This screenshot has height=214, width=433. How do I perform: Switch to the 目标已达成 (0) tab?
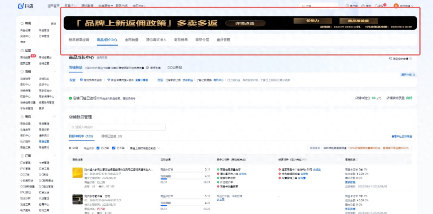tap(111, 136)
